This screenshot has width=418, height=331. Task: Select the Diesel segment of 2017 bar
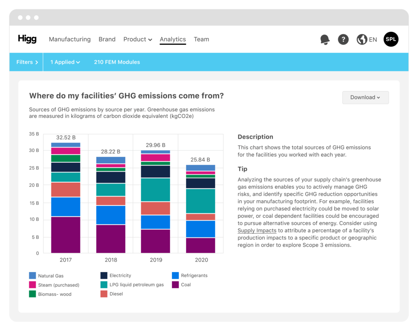(x=66, y=190)
